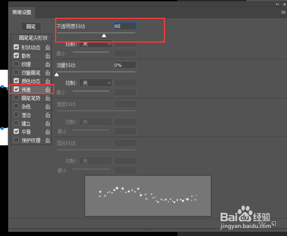287x236 pixels.
Task: Toggle lock for 纹理 setting
Action: 48,64
